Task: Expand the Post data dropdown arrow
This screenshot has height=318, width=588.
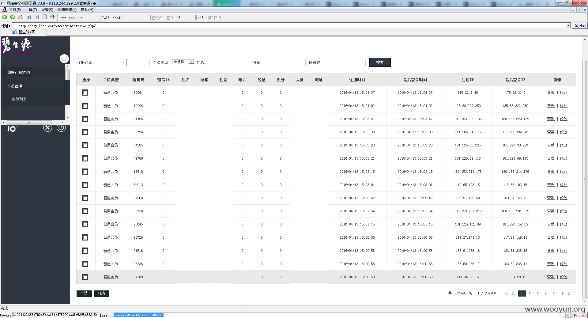Action: tap(568, 315)
